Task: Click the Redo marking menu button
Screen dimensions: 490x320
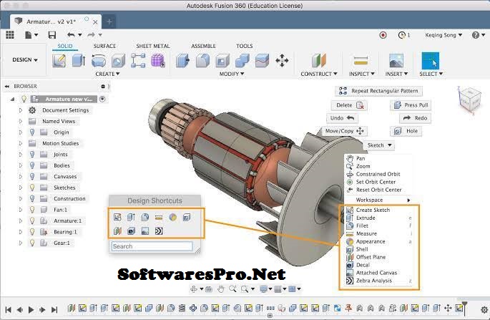Action: pos(415,118)
